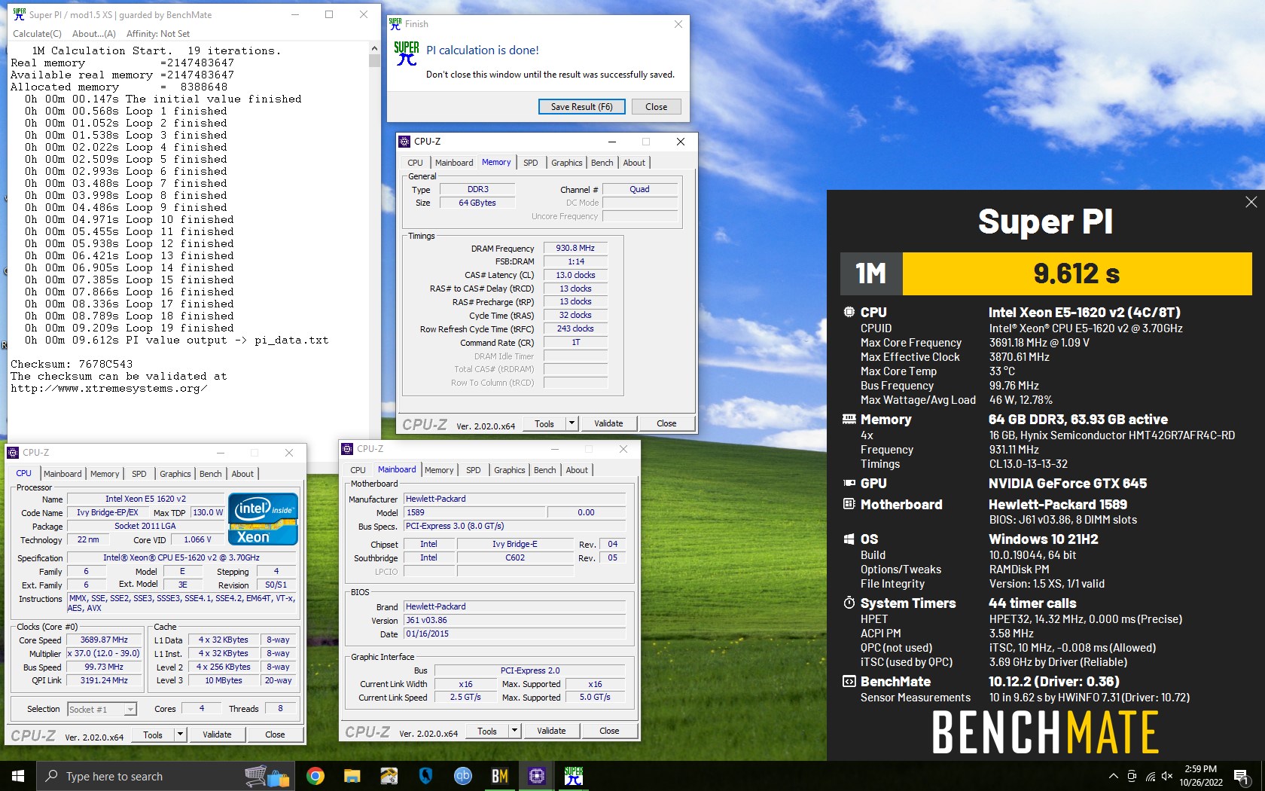
Task: Click the Super PI logo in Finish dialog
Action: 407,53
